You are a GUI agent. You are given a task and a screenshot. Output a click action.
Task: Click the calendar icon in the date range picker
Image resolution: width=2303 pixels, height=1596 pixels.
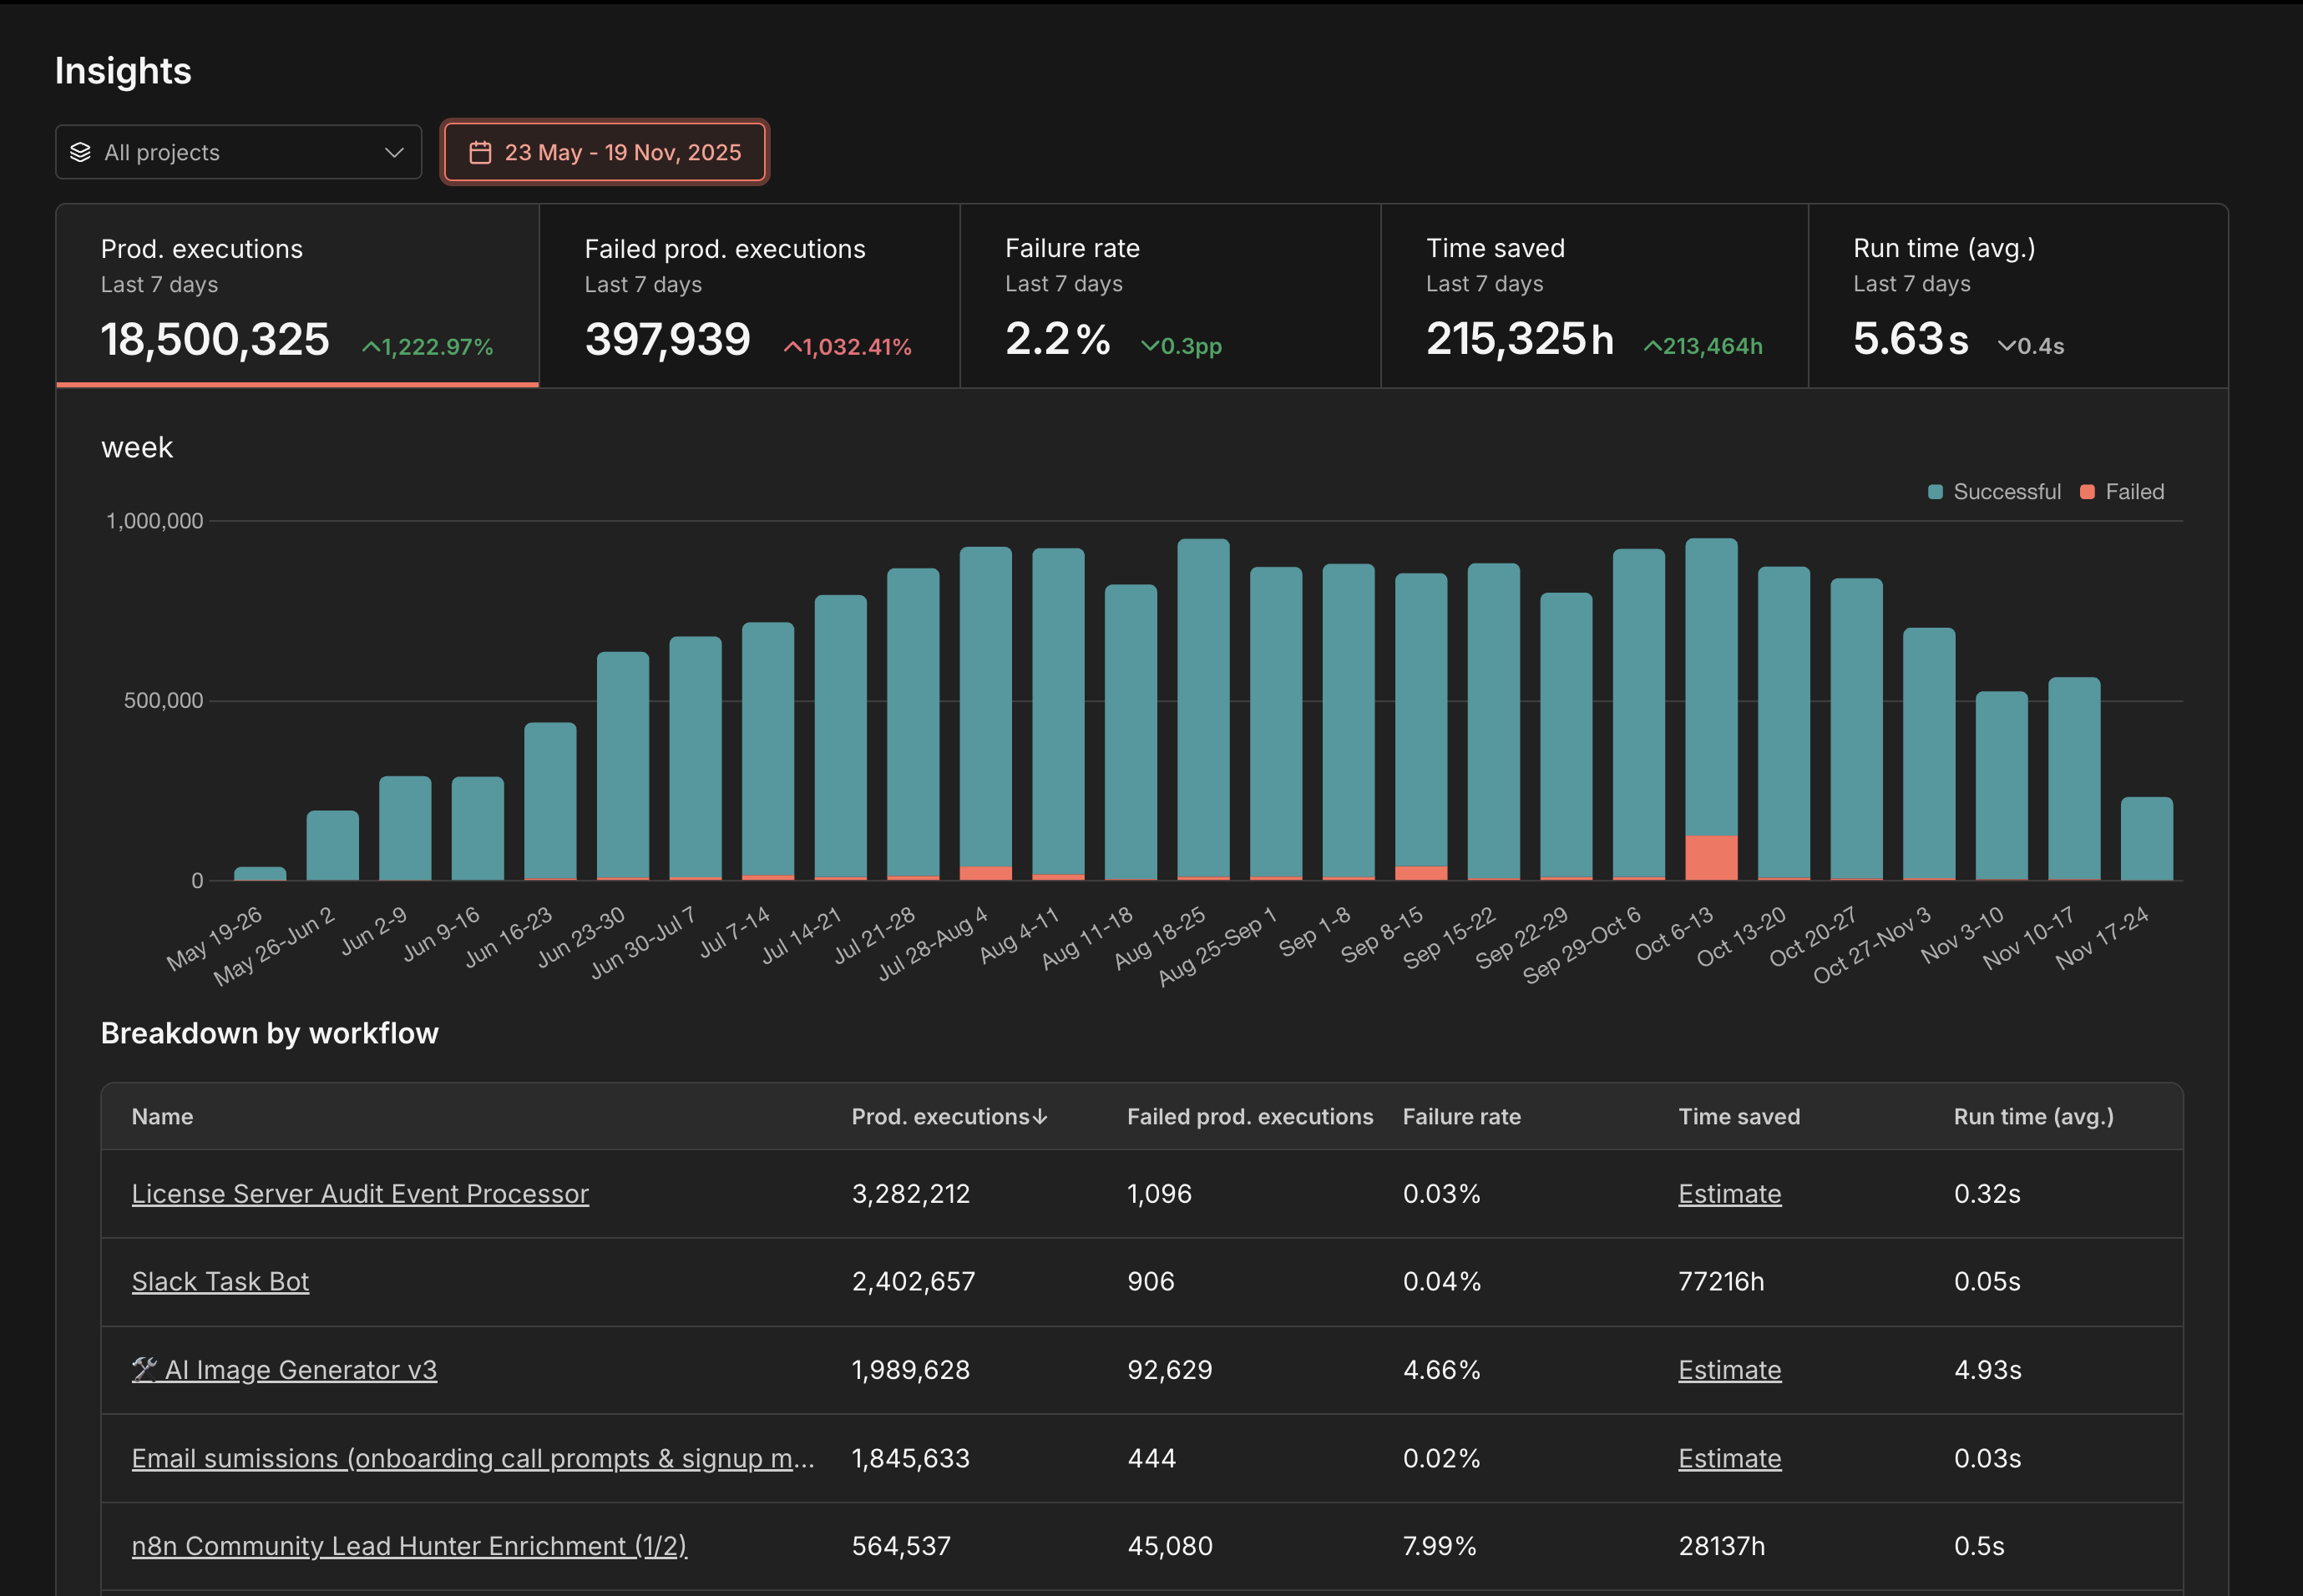click(482, 152)
